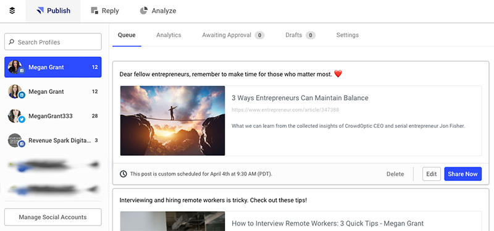The height and width of the screenshot is (231, 494).
Task: Click the count 3 next to Revenue Spark
Action: (96, 140)
